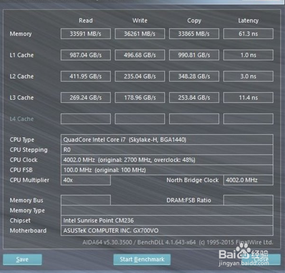This screenshot has height=273, width=285.
Task: Select the Memory Read value 33591 MB/s
Action: tap(85, 33)
